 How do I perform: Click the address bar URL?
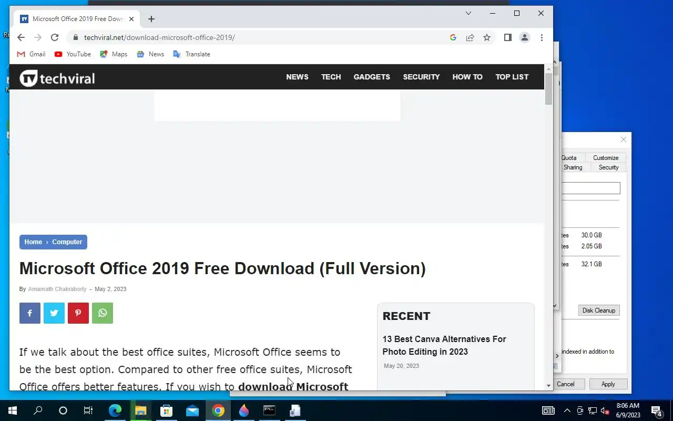point(159,37)
